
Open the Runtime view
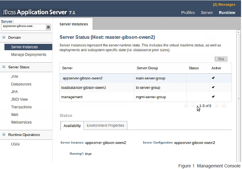pos(227,12)
